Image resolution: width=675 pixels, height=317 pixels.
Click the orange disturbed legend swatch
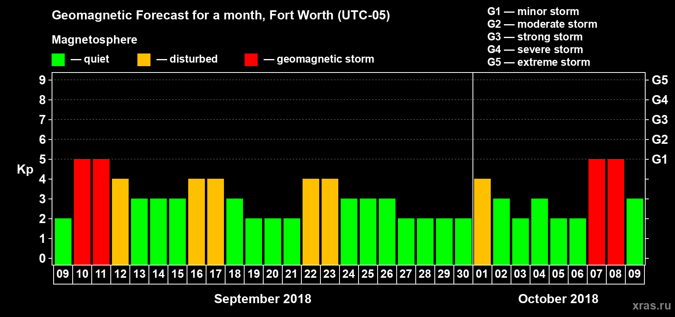click(144, 60)
